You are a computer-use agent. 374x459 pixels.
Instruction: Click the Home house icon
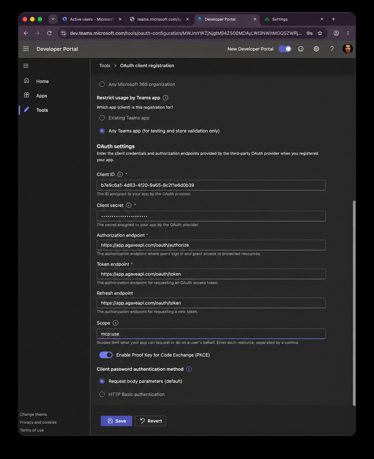(27, 81)
